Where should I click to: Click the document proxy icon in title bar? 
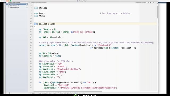pyautogui.click(x=78, y=1)
